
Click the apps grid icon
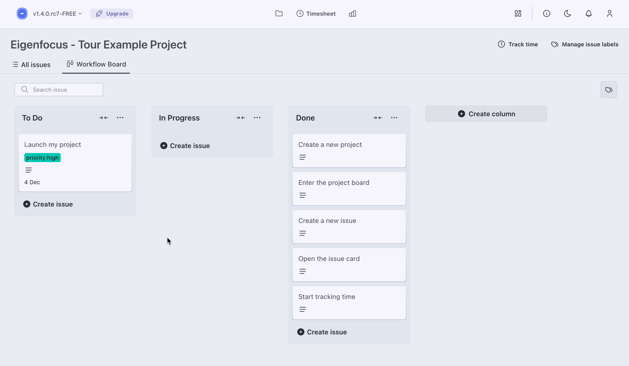[518, 14]
